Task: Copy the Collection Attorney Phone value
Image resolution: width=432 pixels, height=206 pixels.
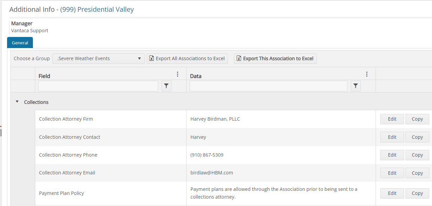Action: [x=417, y=155]
